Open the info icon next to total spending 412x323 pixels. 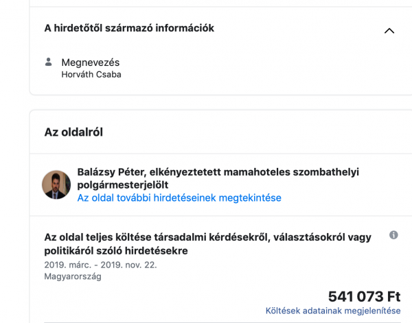393,235
